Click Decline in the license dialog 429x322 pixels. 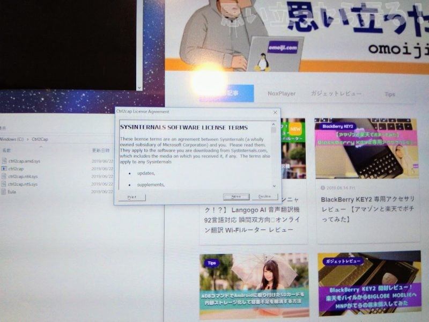point(264,196)
